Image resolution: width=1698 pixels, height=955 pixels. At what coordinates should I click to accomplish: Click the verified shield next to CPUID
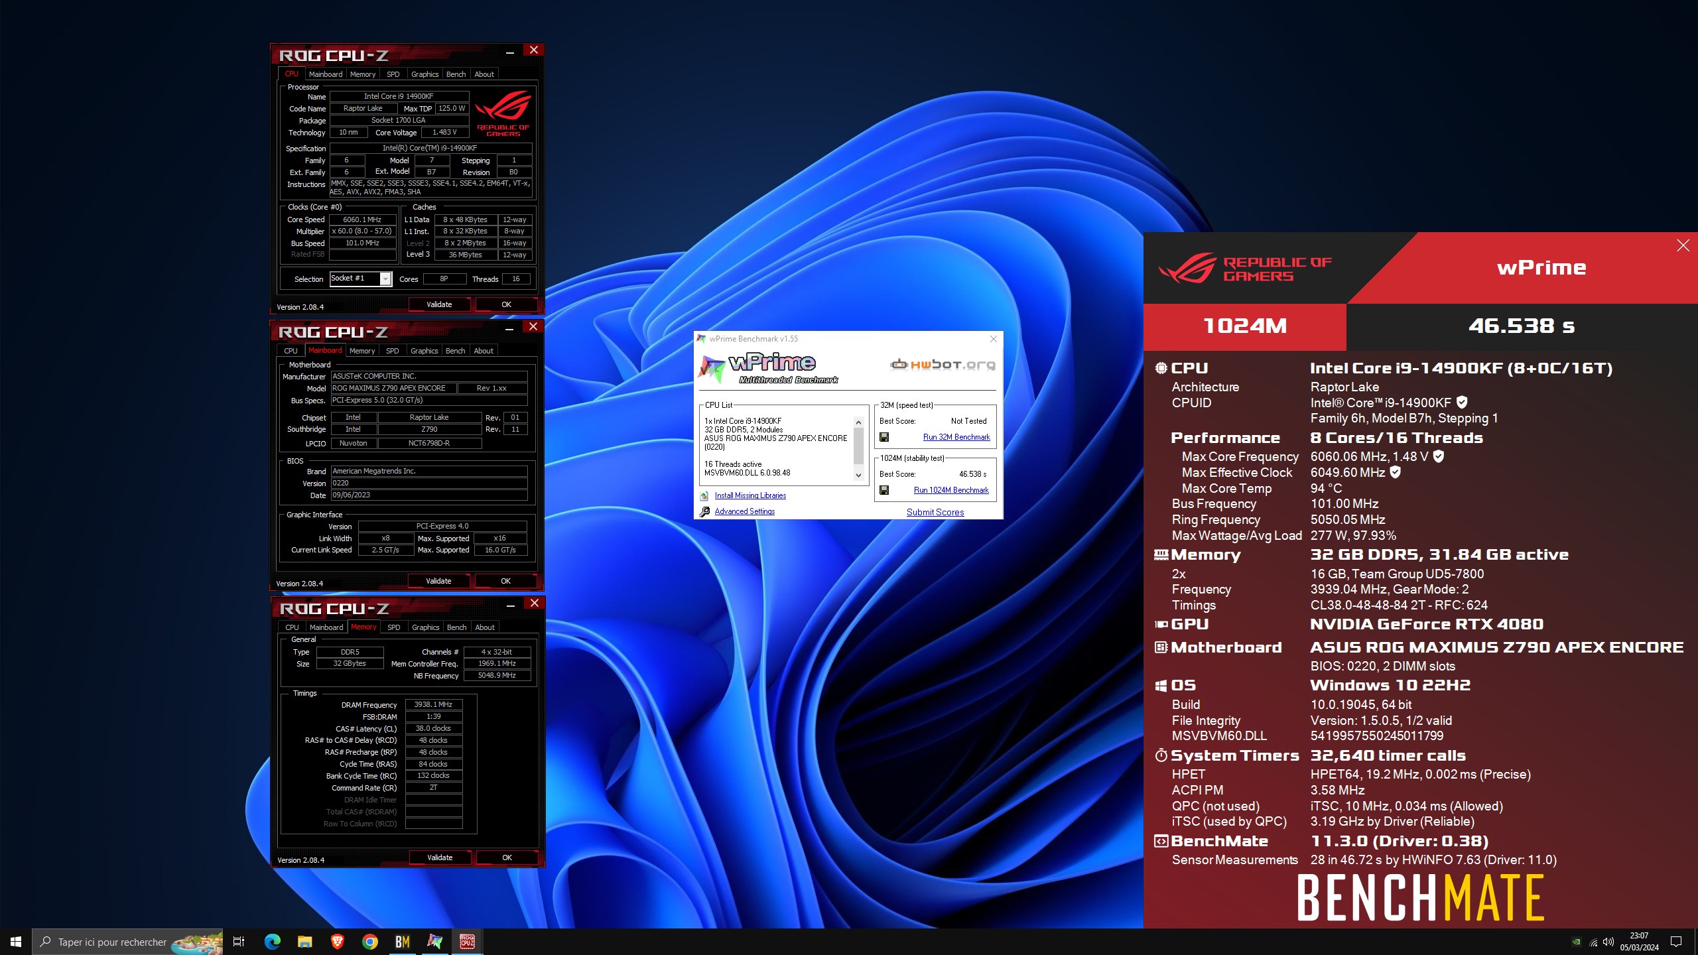point(1462,402)
